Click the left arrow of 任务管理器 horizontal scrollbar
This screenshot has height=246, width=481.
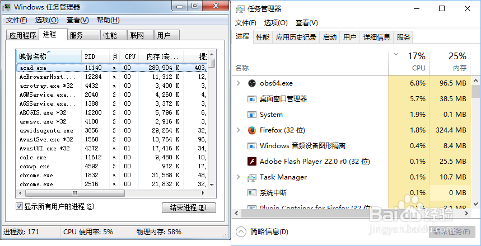[x=237, y=213]
